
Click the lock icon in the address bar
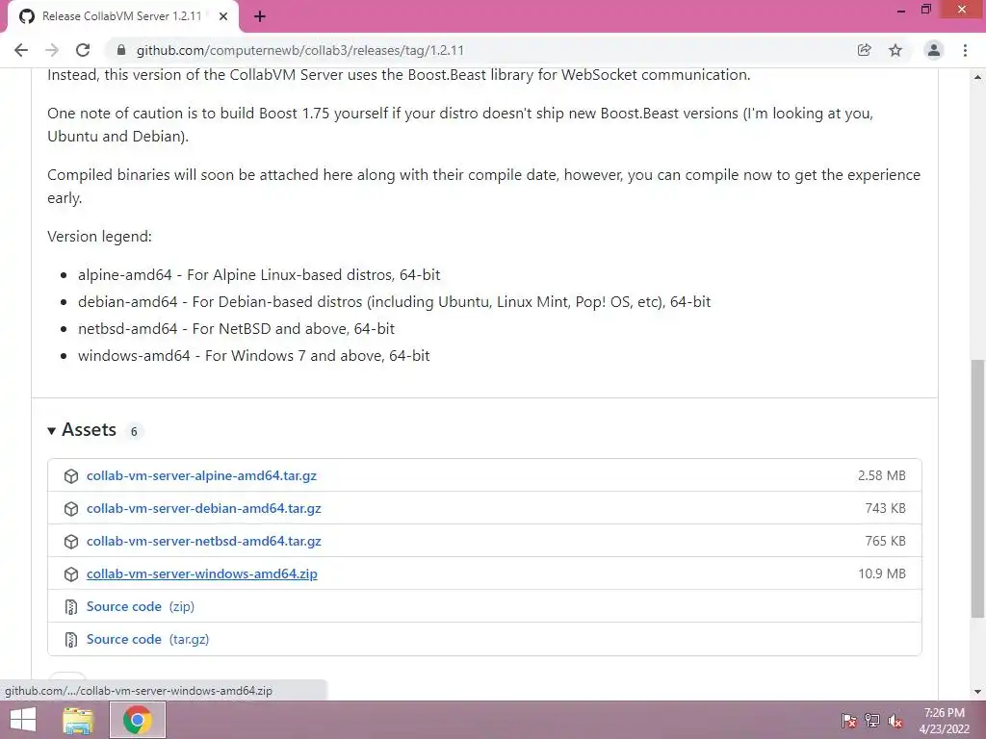121,50
